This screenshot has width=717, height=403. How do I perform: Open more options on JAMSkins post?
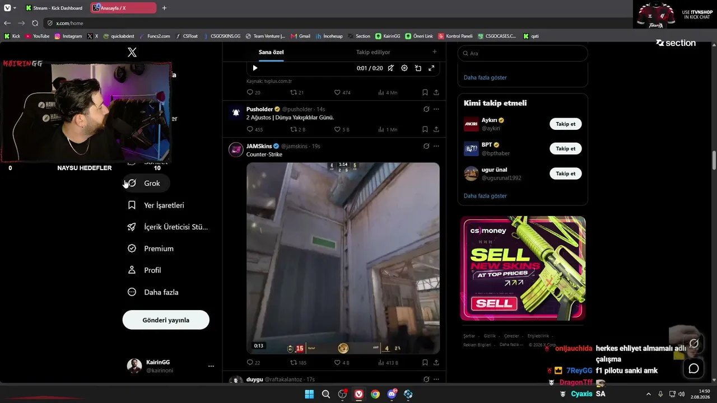tap(436, 146)
